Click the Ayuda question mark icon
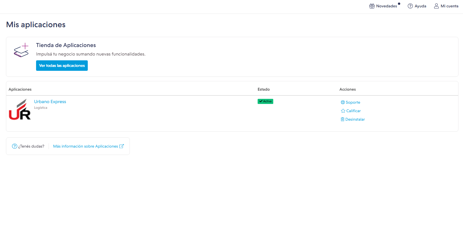This screenshot has height=245, width=463. pyautogui.click(x=410, y=6)
